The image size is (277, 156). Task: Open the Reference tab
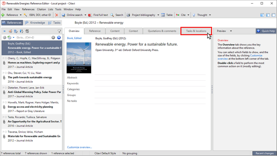(x=95, y=31)
